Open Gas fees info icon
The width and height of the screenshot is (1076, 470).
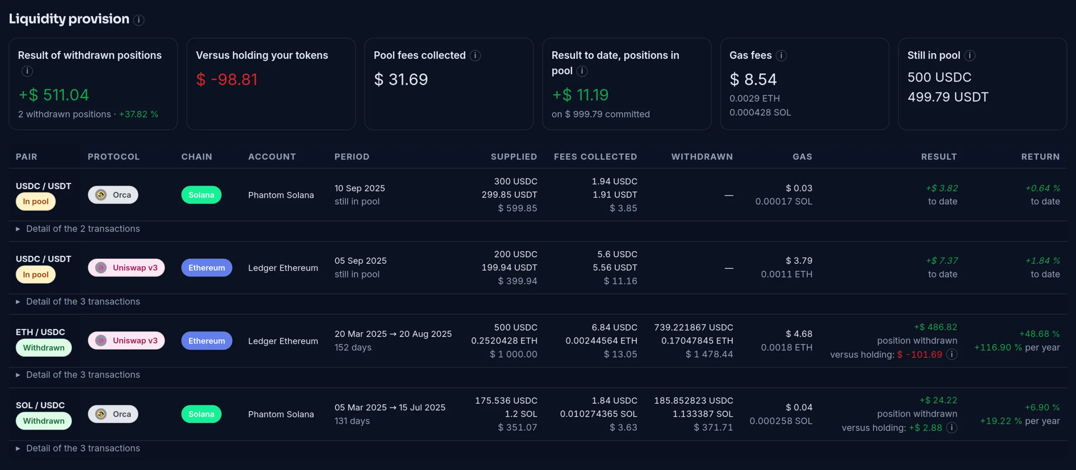pyautogui.click(x=781, y=55)
